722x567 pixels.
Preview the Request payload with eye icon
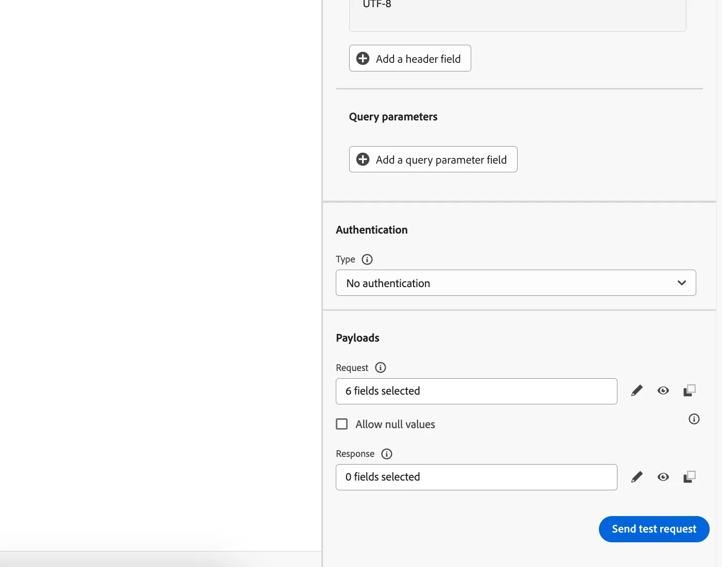[x=663, y=391]
